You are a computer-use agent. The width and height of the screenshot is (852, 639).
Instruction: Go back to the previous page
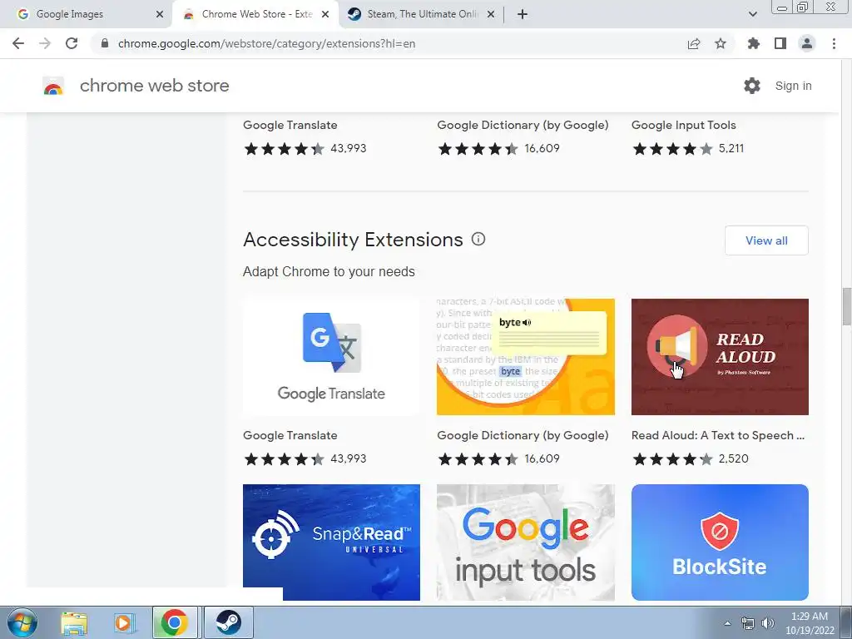click(x=18, y=43)
